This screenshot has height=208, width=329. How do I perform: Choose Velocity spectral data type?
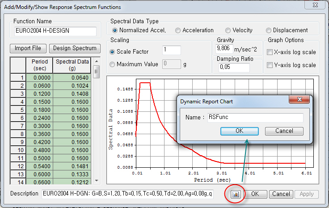pyautogui.click(x=228, y=30)
